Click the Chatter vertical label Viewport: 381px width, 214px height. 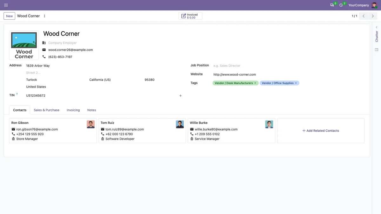(377, 36)
